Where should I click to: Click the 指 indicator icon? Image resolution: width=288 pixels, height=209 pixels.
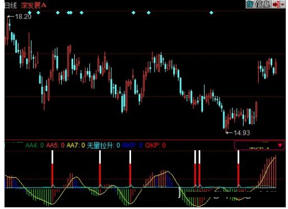(250, 4)
